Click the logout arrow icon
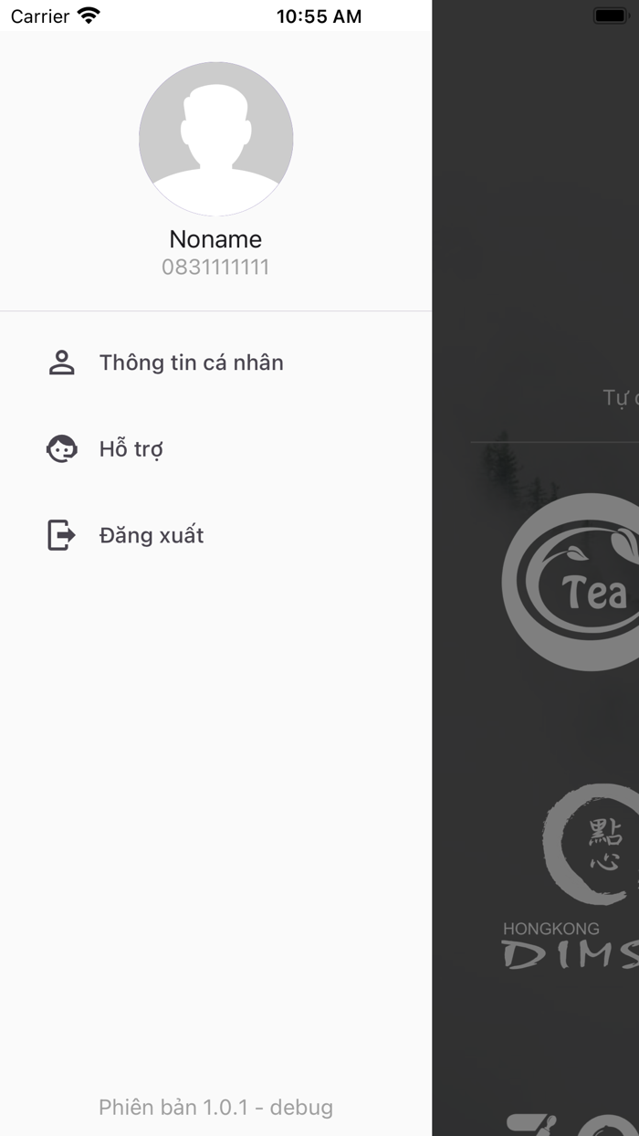This screenshot has width=639, height=1136. (61, 535)
